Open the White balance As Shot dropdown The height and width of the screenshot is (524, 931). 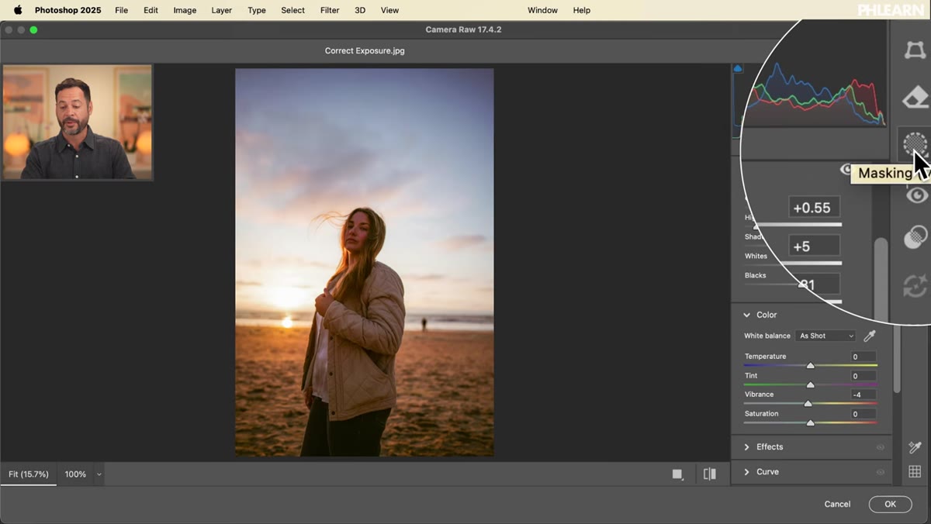coord(825,336)
